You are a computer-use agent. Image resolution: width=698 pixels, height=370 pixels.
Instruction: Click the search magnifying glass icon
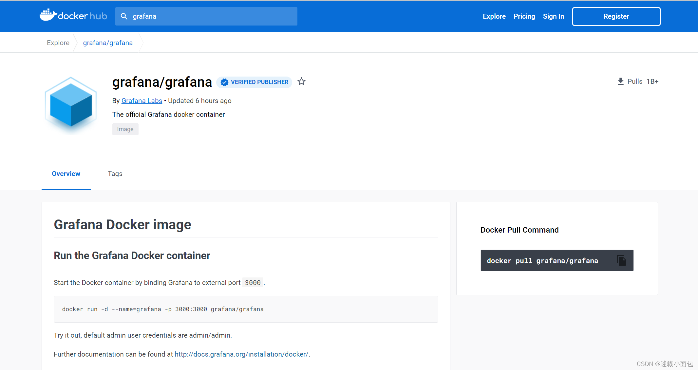[x=123, y=16]
